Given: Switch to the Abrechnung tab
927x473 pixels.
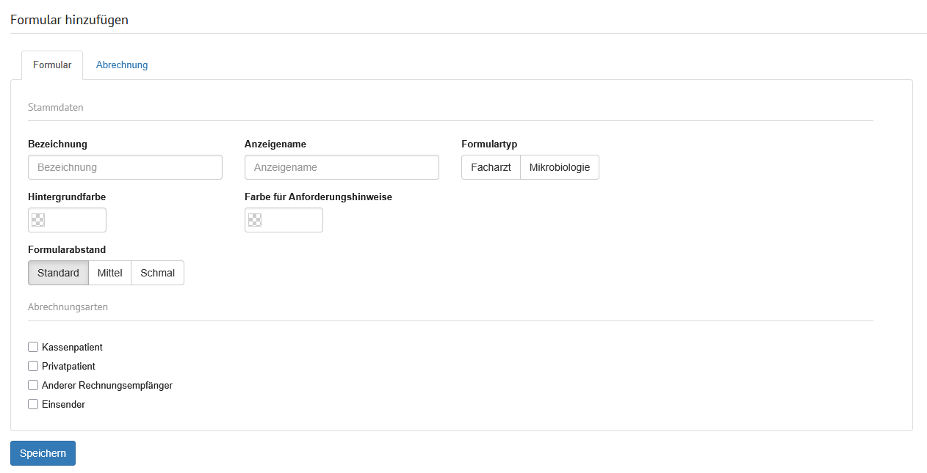Looking at the screenshot, I should 122,65.
